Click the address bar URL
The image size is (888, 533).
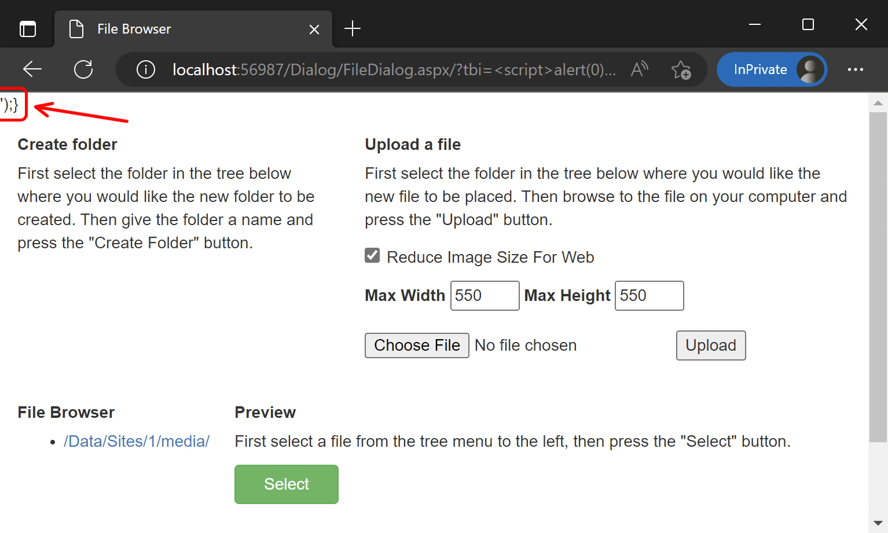394,69
